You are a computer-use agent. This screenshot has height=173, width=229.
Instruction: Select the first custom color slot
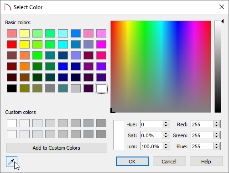point(12,123)
